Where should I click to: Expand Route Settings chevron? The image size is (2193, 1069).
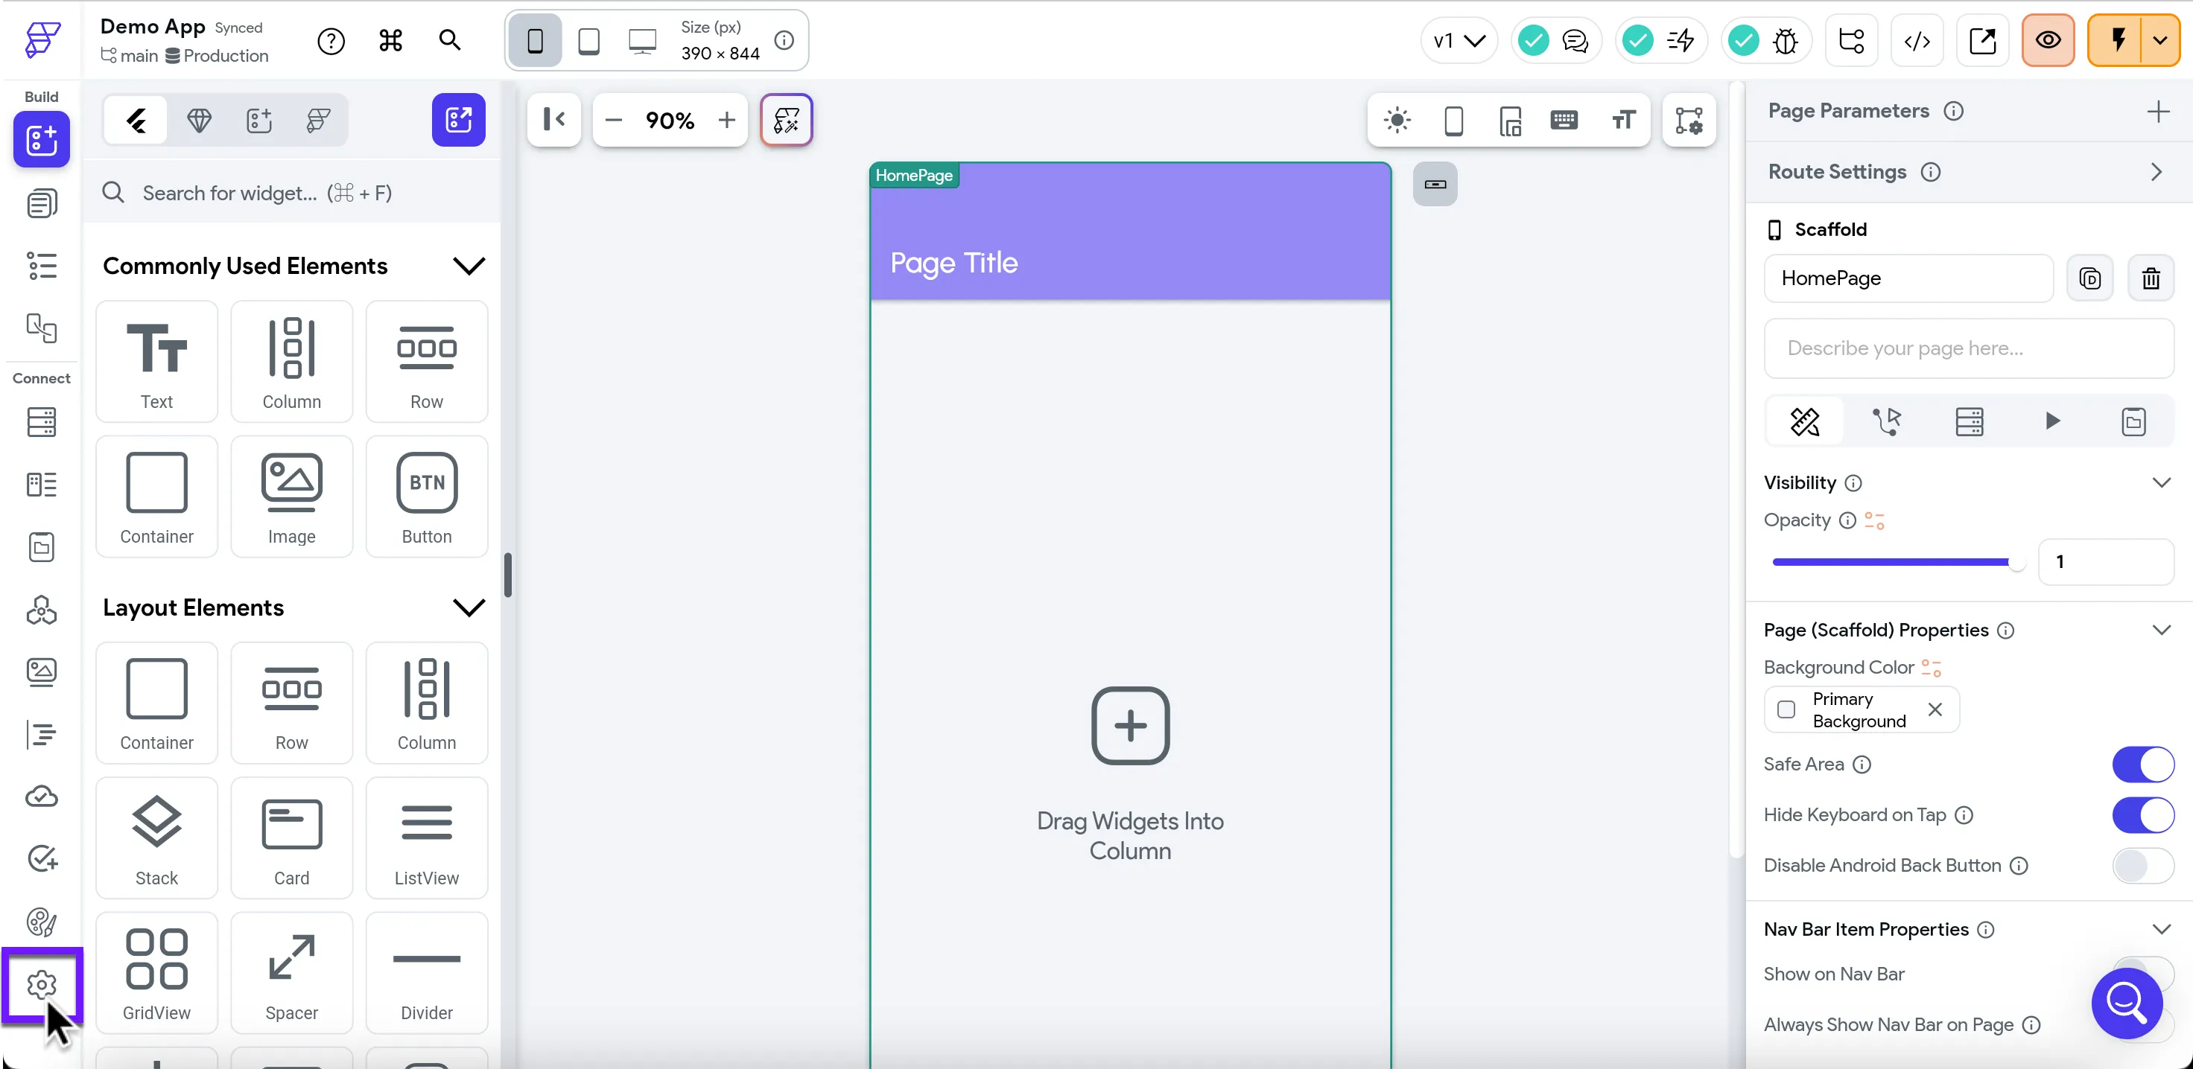2156,172
